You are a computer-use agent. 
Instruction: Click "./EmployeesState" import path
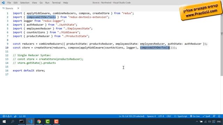[78, 28]
